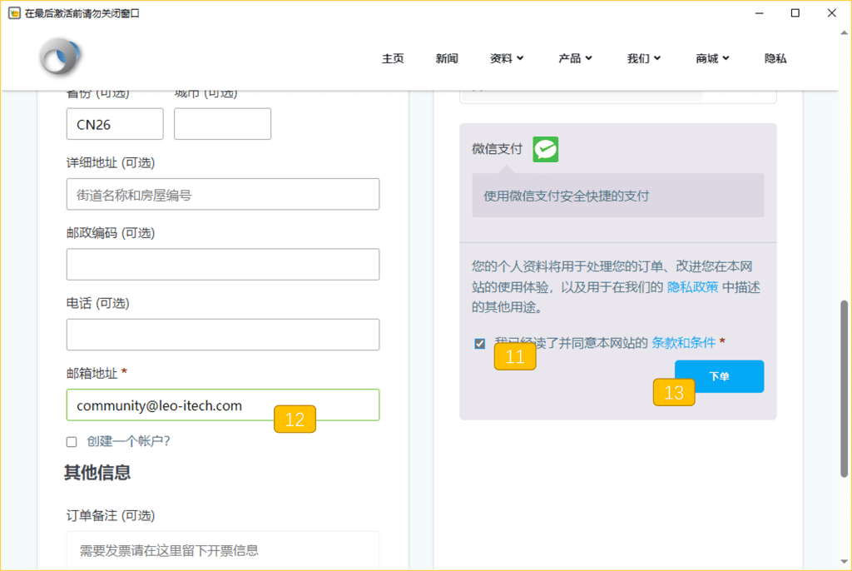Maximize the window
The image size is (852, 571).
(x=795, y=13)
